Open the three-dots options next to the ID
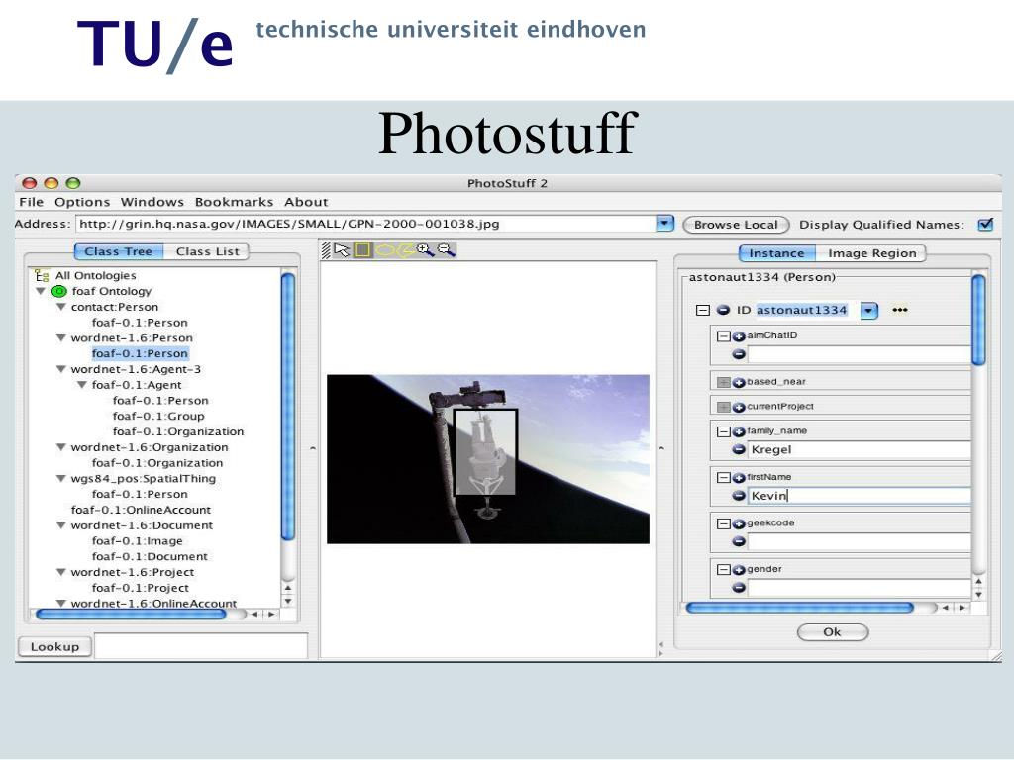The width and height of the screenshot is (1014, 760). [899, 310]
